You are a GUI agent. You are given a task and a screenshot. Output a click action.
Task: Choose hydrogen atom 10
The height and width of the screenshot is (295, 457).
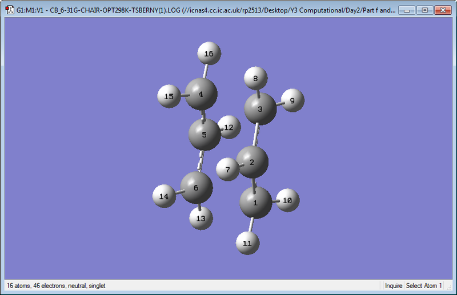click(x=287, y=200)
